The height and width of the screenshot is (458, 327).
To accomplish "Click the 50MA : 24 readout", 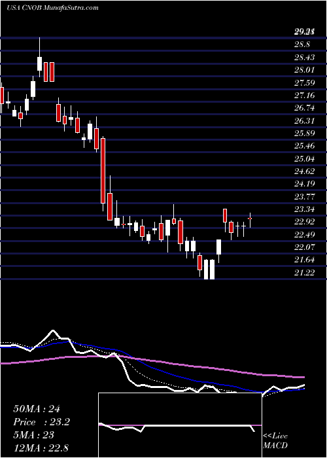I will click(37, 409).
